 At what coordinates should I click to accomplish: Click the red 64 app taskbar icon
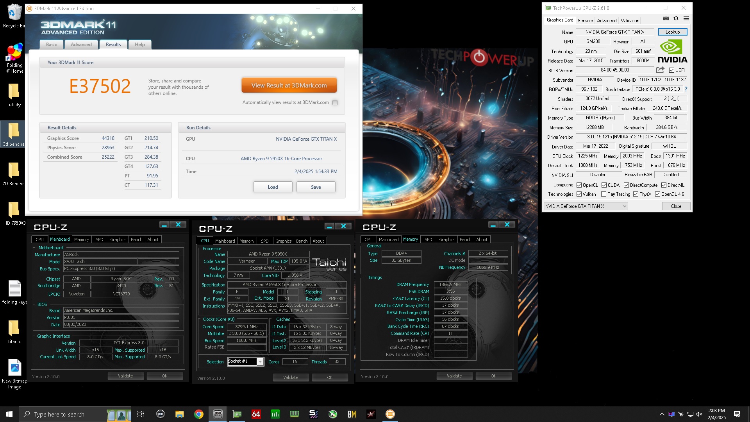tap(256, 414)
